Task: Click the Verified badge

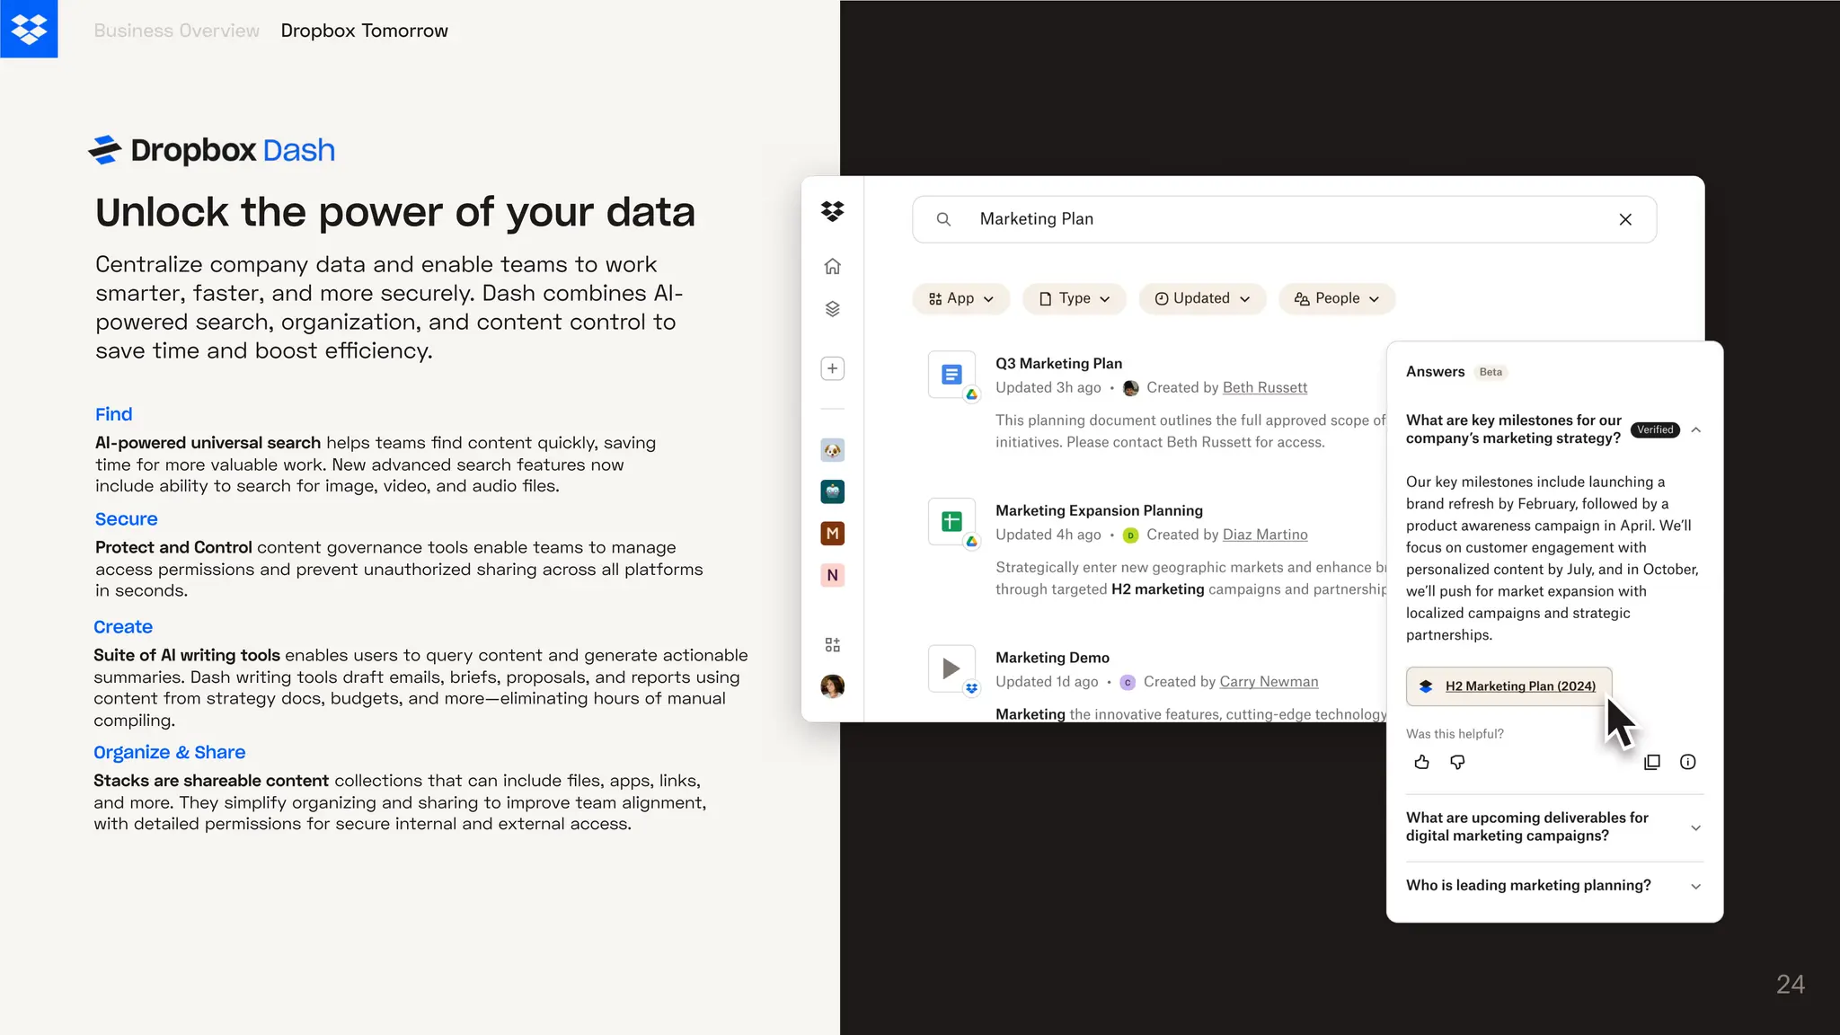Action: 1655,429
